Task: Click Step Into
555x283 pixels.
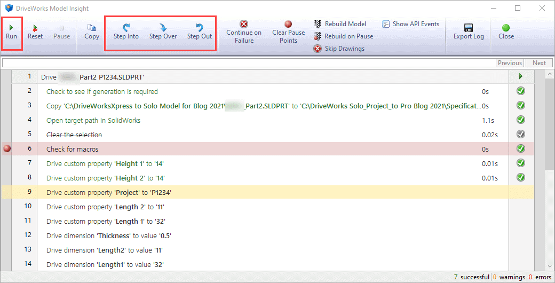Action: [126, 32]
